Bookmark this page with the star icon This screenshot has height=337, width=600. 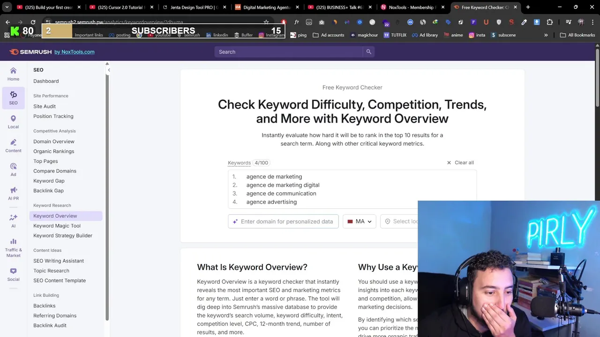tap(266, 22)
